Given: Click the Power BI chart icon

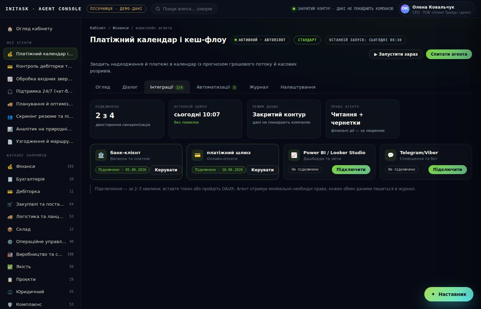Looking at the screenshot, I should tap(294, 155).
